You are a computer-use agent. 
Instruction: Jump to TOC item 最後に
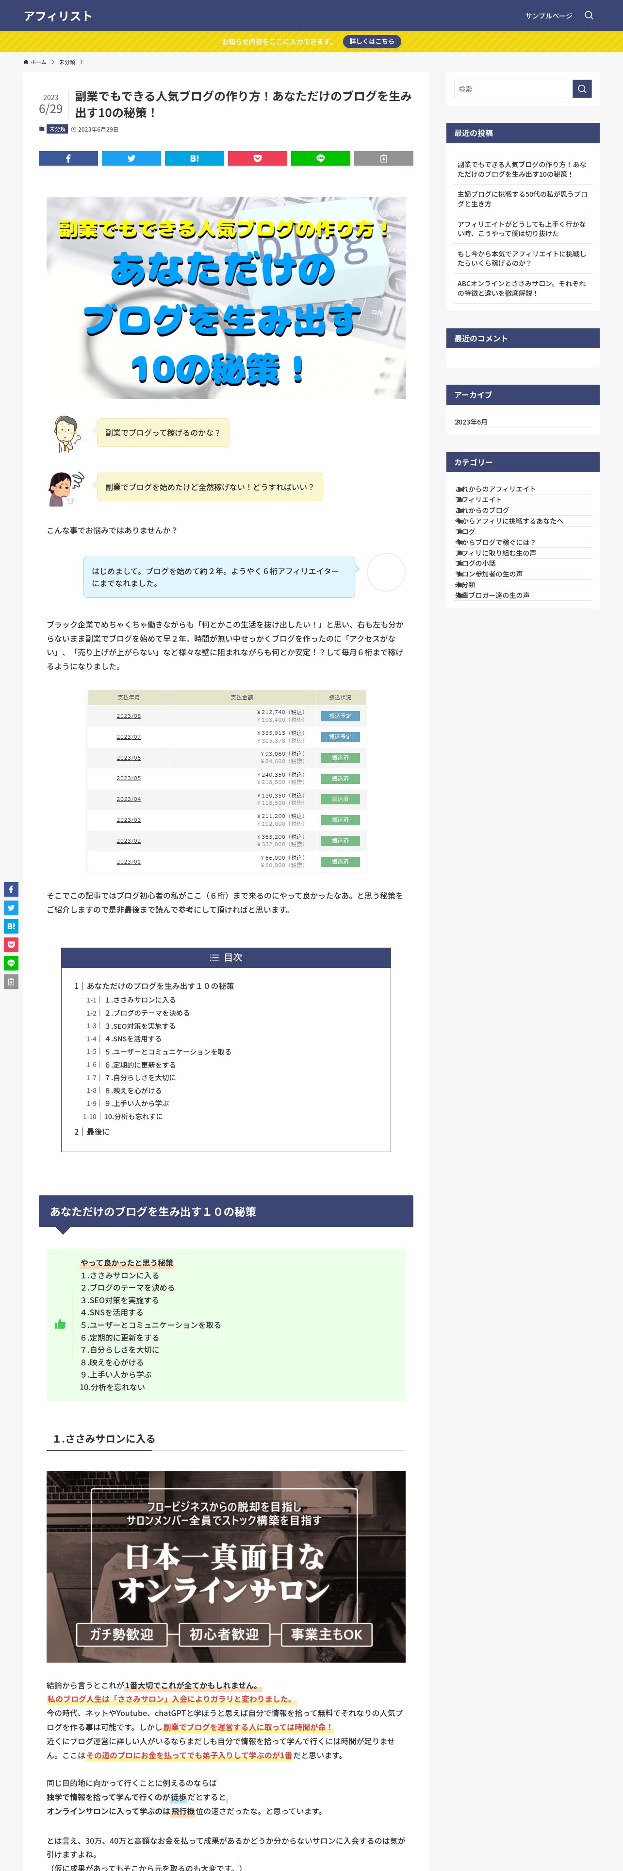pyautogui.click(x=98, y=1132)
